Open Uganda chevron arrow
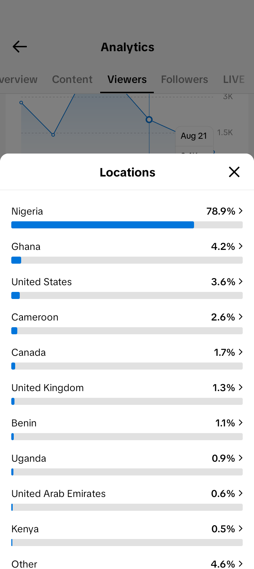This screenshot has height=569, width=254. point(241,458)
